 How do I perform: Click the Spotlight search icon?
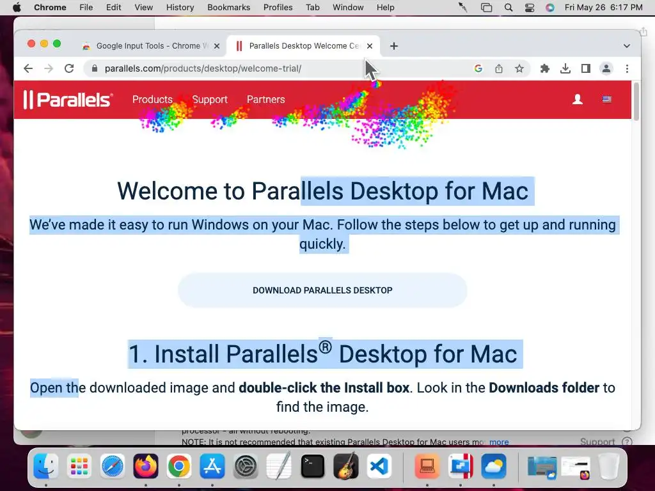[x=509, y=8]
